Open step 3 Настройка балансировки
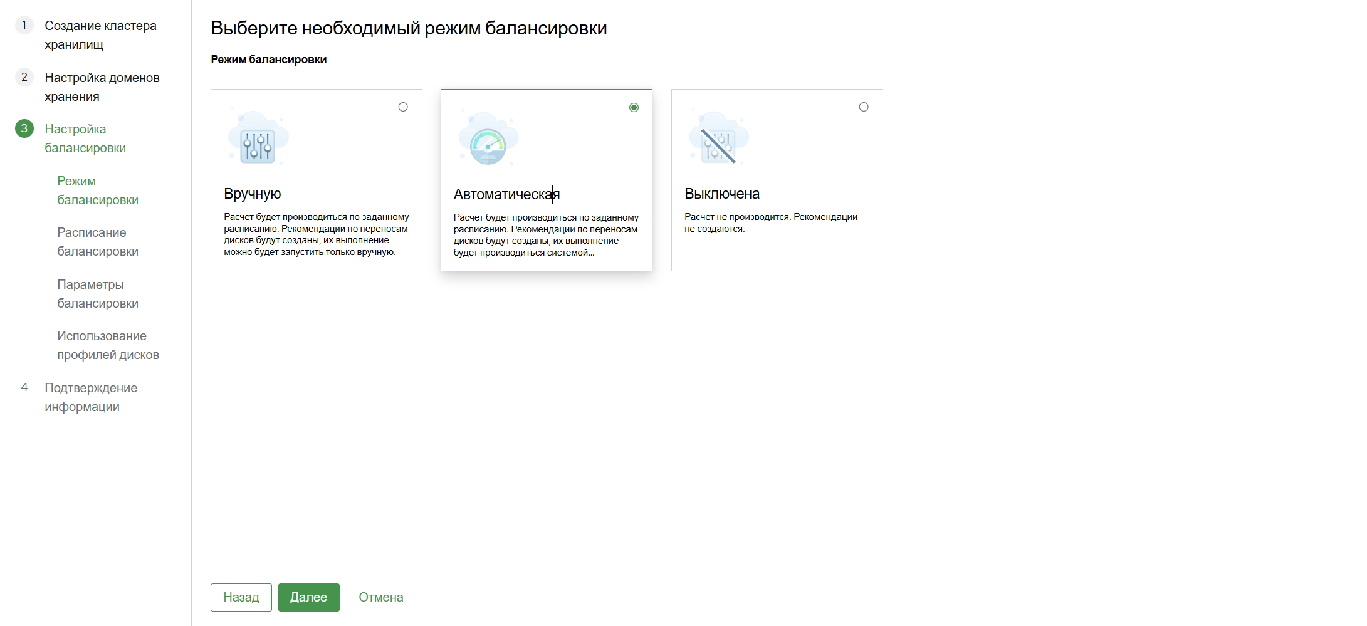 coord(85,138)
